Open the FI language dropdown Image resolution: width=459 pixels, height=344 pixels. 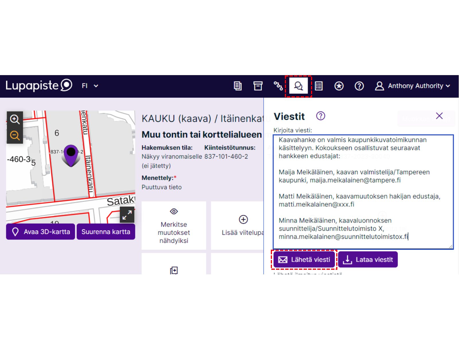coord(90,86)
